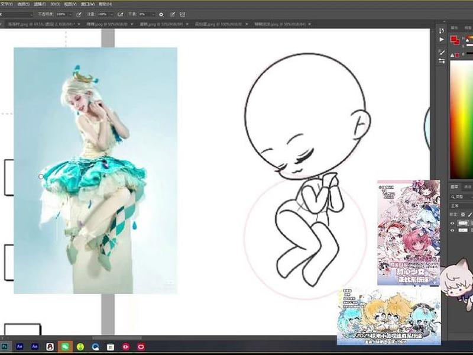Hide the top layer with its eye icon
Image resolution: width=473 pixels, height=355 pixels.
tap(452, 224)
